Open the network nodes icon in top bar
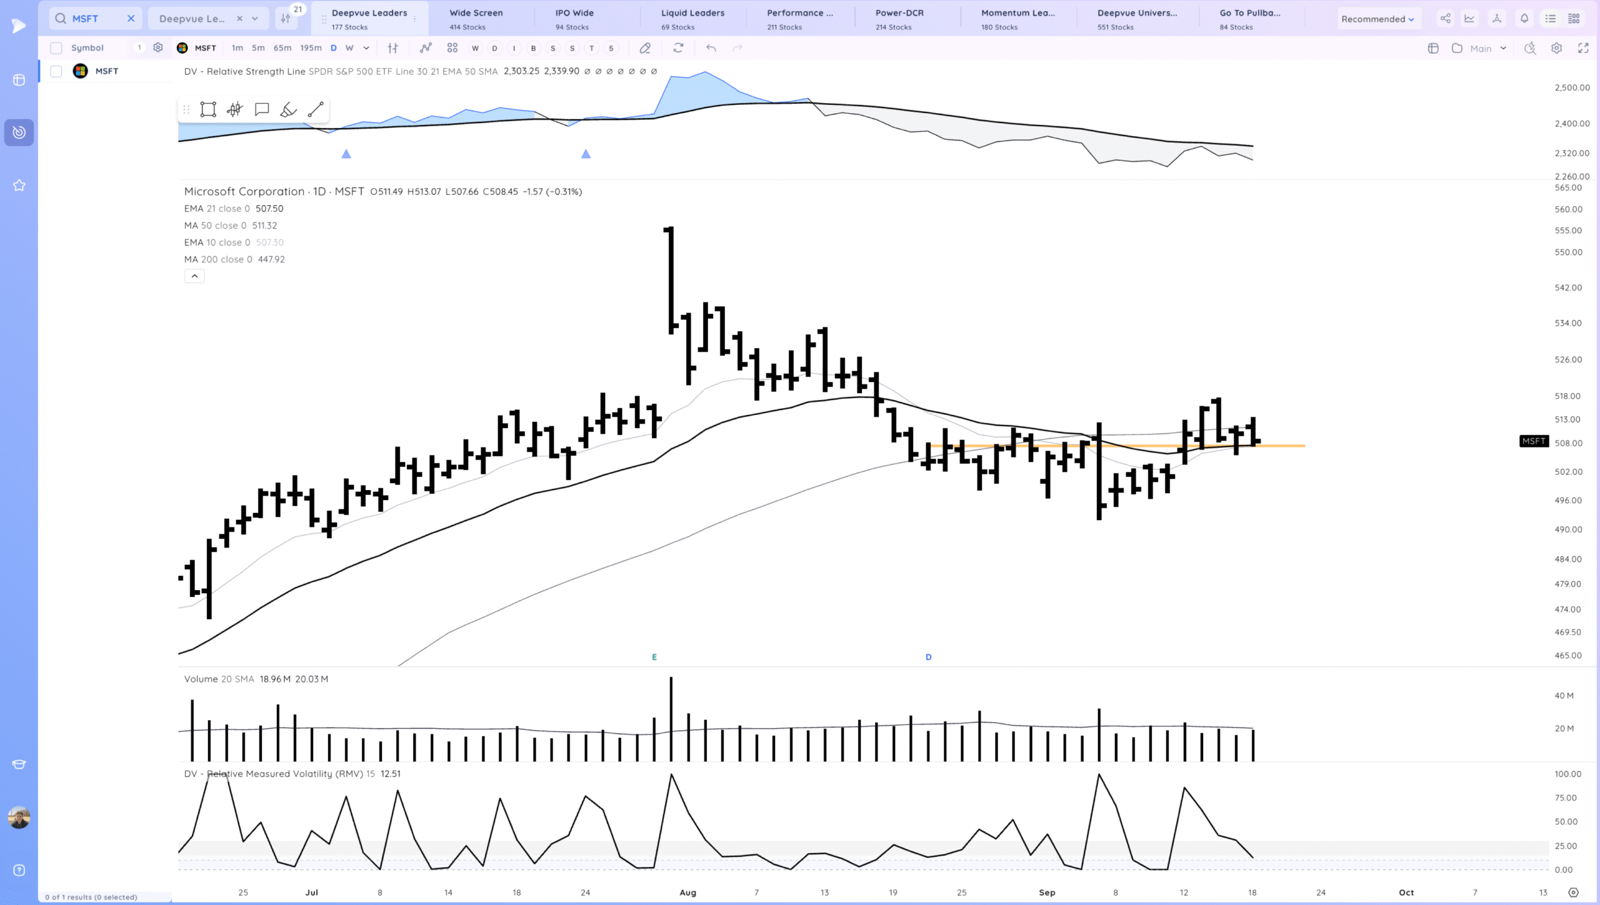The width and height of the screenshot is (1600, 905). [1497, 19]
